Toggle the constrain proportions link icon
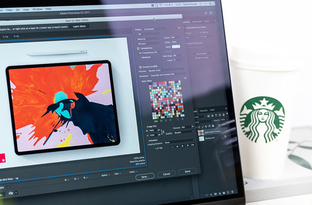 coord(163,132)
